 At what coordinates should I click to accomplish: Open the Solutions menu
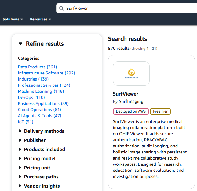[x=13, y=19]
